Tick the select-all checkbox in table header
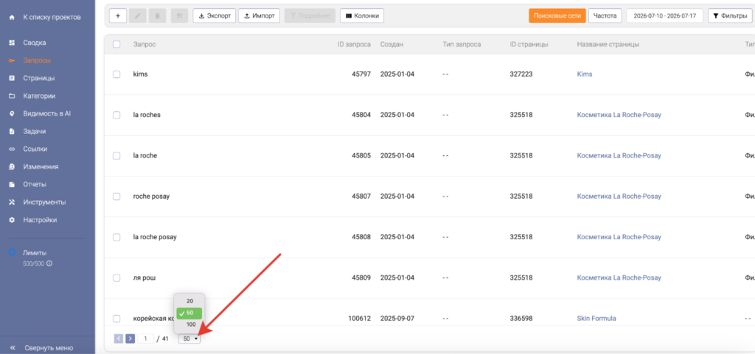Screen dimensions: 755x354 [116, 44]
